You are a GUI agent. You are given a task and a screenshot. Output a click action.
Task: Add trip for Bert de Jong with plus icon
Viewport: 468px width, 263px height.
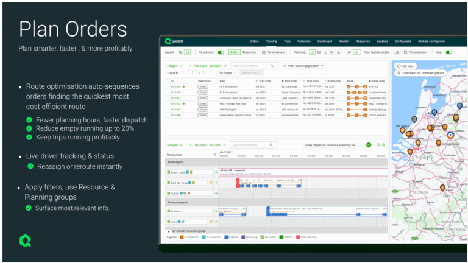pyautogui.click(x=216, y=183)
